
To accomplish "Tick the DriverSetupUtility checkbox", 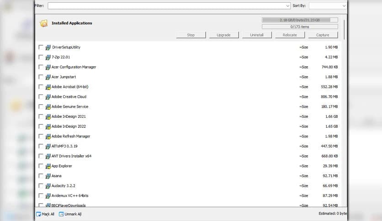I will (41, 47).
